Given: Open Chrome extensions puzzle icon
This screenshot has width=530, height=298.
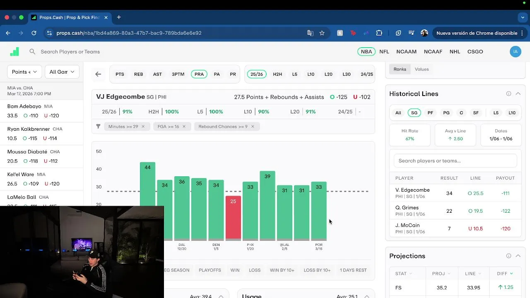Looking at the screenshot, I should pyautogui.click(x=379, y=33).
